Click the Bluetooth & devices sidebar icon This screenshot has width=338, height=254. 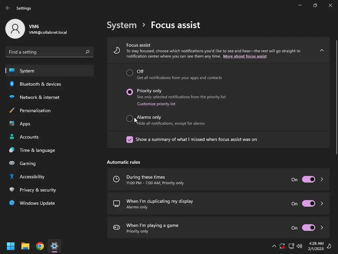click(x=12, y=84)
